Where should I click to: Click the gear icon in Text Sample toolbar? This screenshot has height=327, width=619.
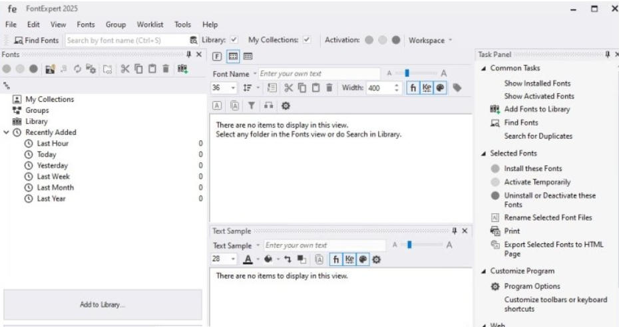point(377,259)
